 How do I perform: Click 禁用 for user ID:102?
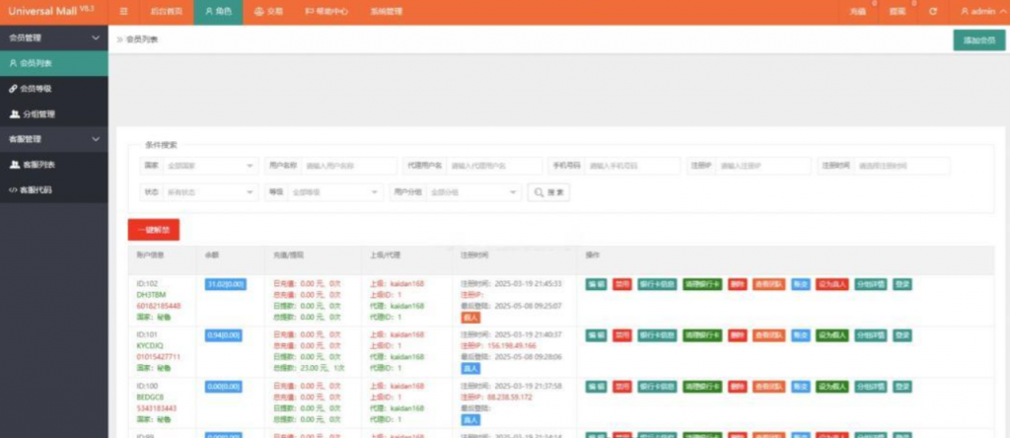(x=621, y=284)
